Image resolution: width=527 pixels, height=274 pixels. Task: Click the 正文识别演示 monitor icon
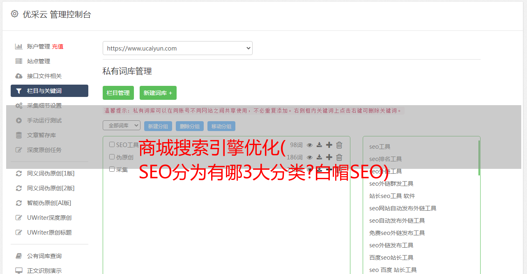click(19, 271)
